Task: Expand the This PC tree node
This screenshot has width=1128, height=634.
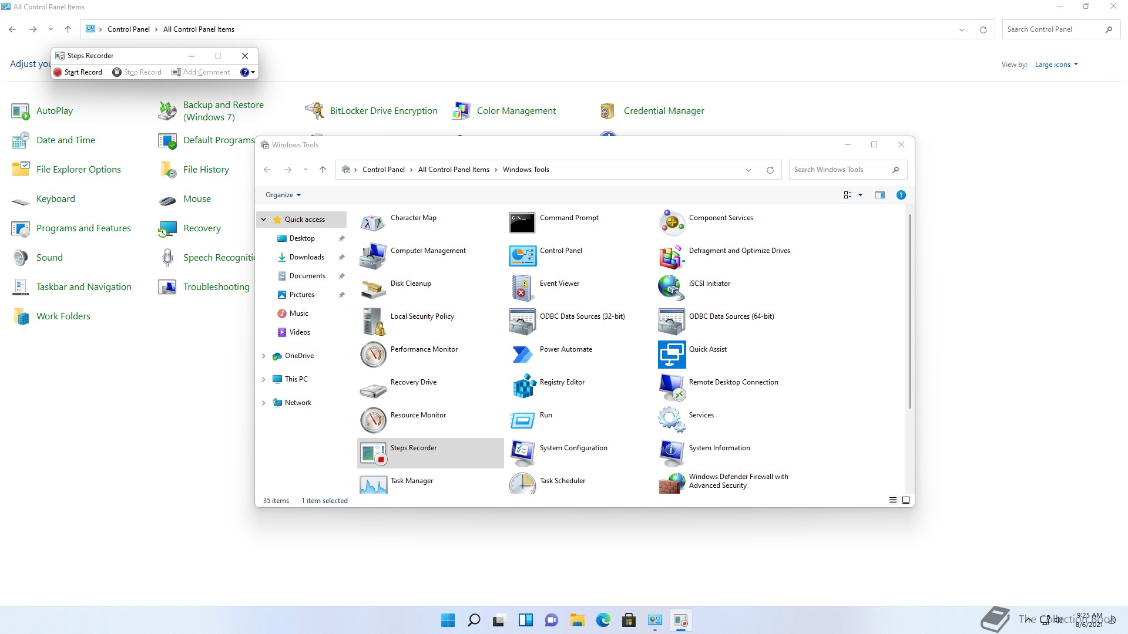Action: 264,379
